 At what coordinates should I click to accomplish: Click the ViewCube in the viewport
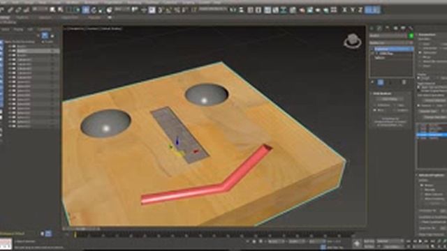pyautogui.click(x=353, y=41)
